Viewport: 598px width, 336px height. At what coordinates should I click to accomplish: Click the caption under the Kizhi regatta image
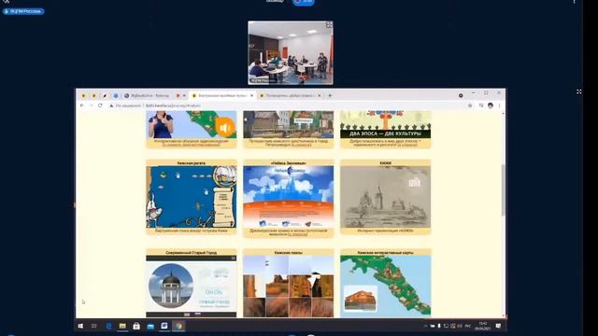[x=191, y=231]
